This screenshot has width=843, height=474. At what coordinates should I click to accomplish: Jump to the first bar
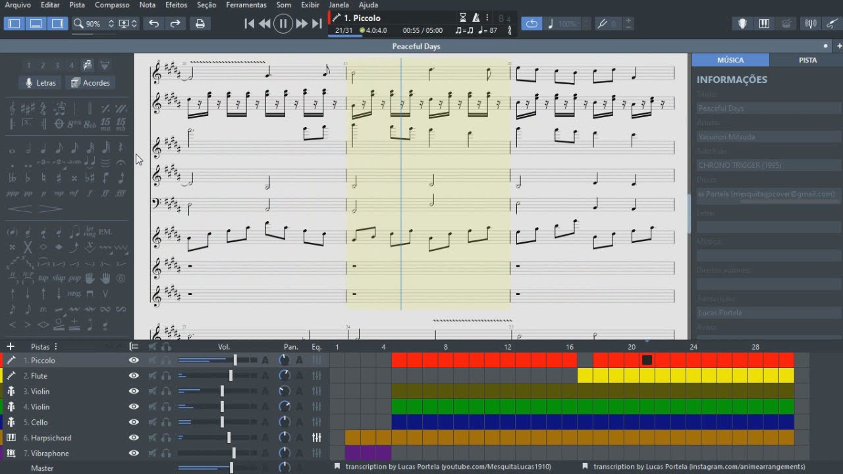249,24
